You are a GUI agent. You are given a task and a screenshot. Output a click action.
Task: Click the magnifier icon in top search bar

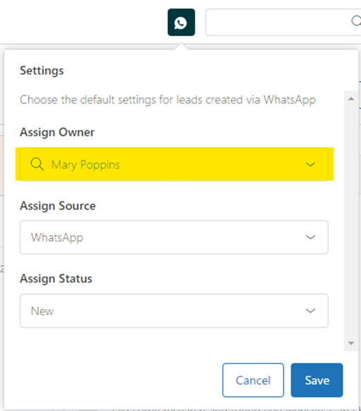click(x=356, y=20)
